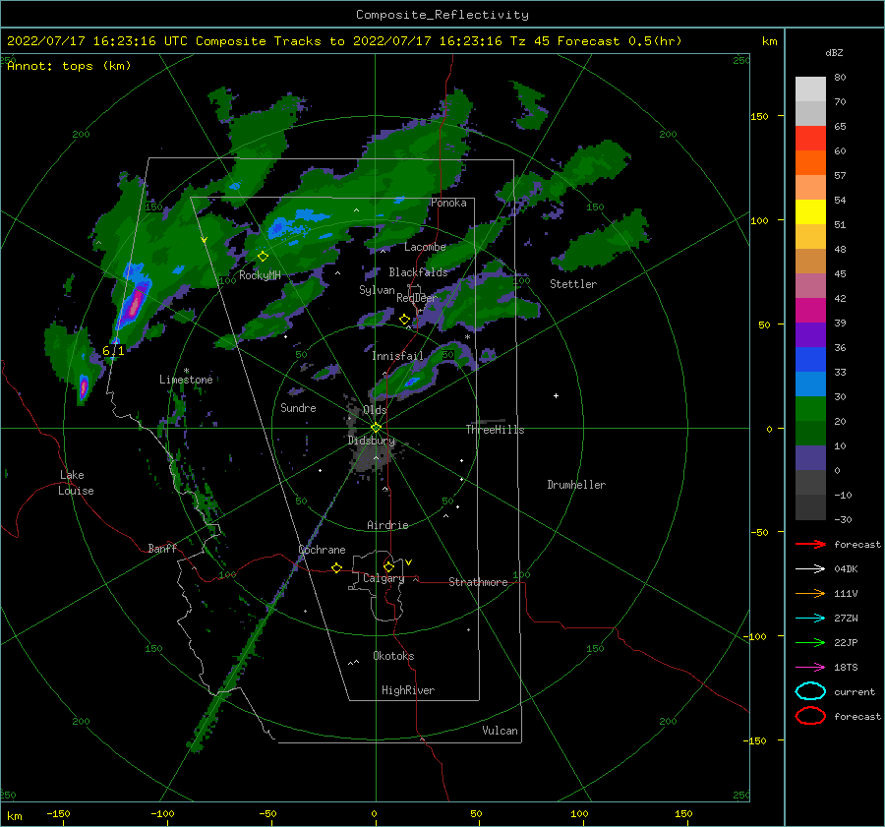885x827 pixels.
Task: Select the 80 dBZ light gray swatch
Action: coord(810,89)
